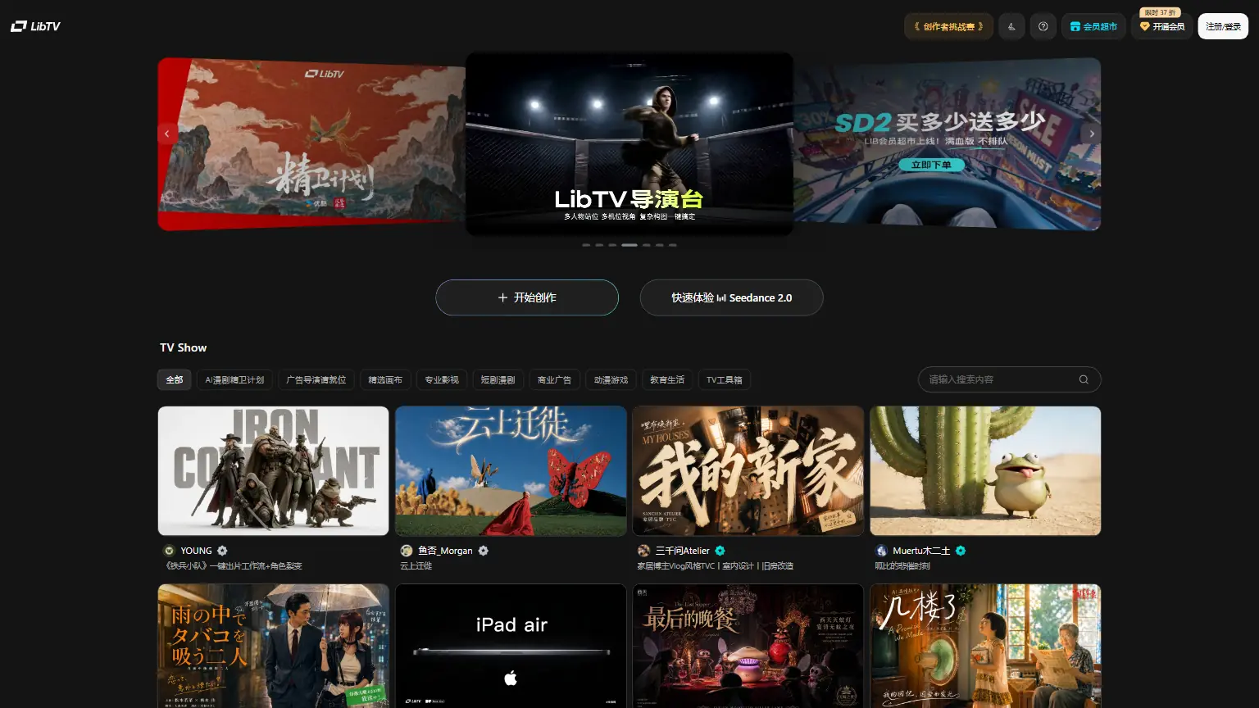The width and height of the screenshot is (1259, 708).
Task: Click the search magnifier icon
Action: coord(1084,379)
